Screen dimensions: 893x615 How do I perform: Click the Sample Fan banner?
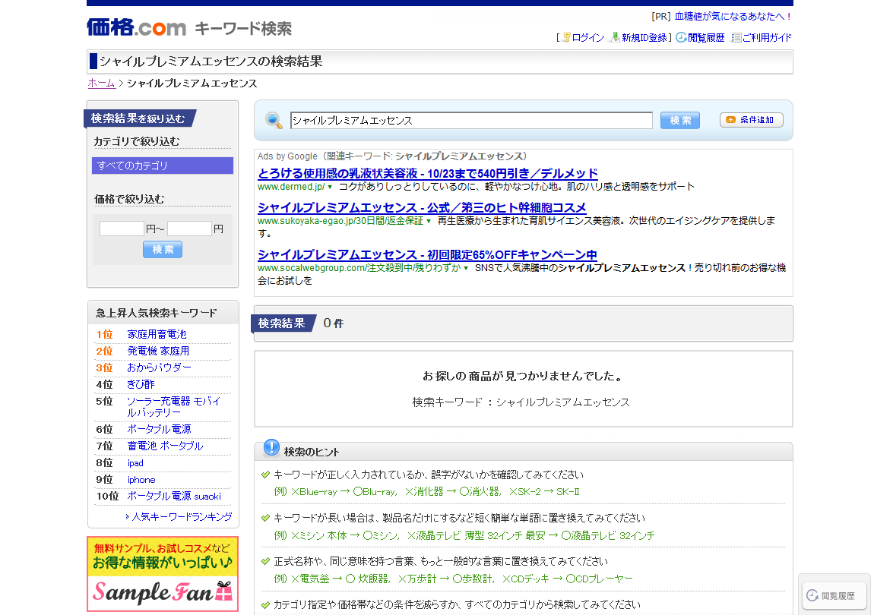point(163,574)
